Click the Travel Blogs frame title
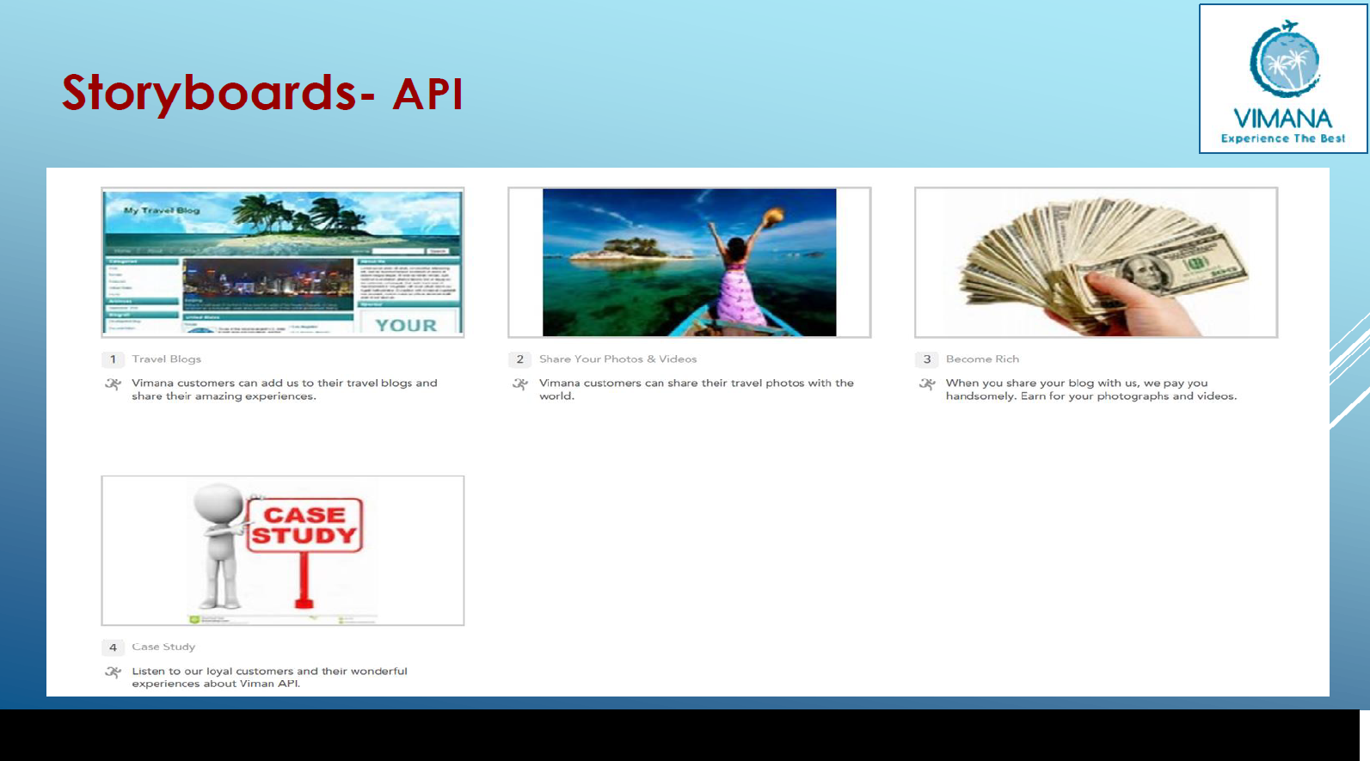 (166, 359)
